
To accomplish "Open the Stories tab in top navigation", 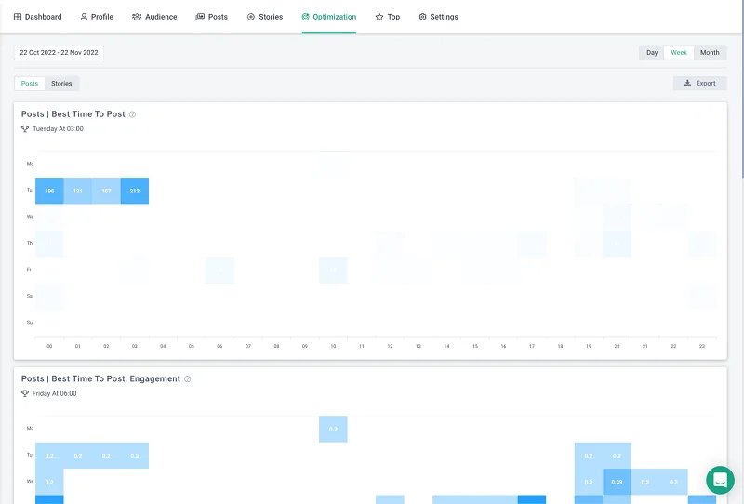I will tap(264, 17).
